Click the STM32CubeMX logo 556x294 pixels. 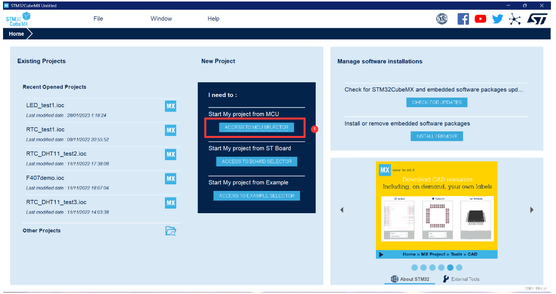pyautogui.click(x=18, y=19)
